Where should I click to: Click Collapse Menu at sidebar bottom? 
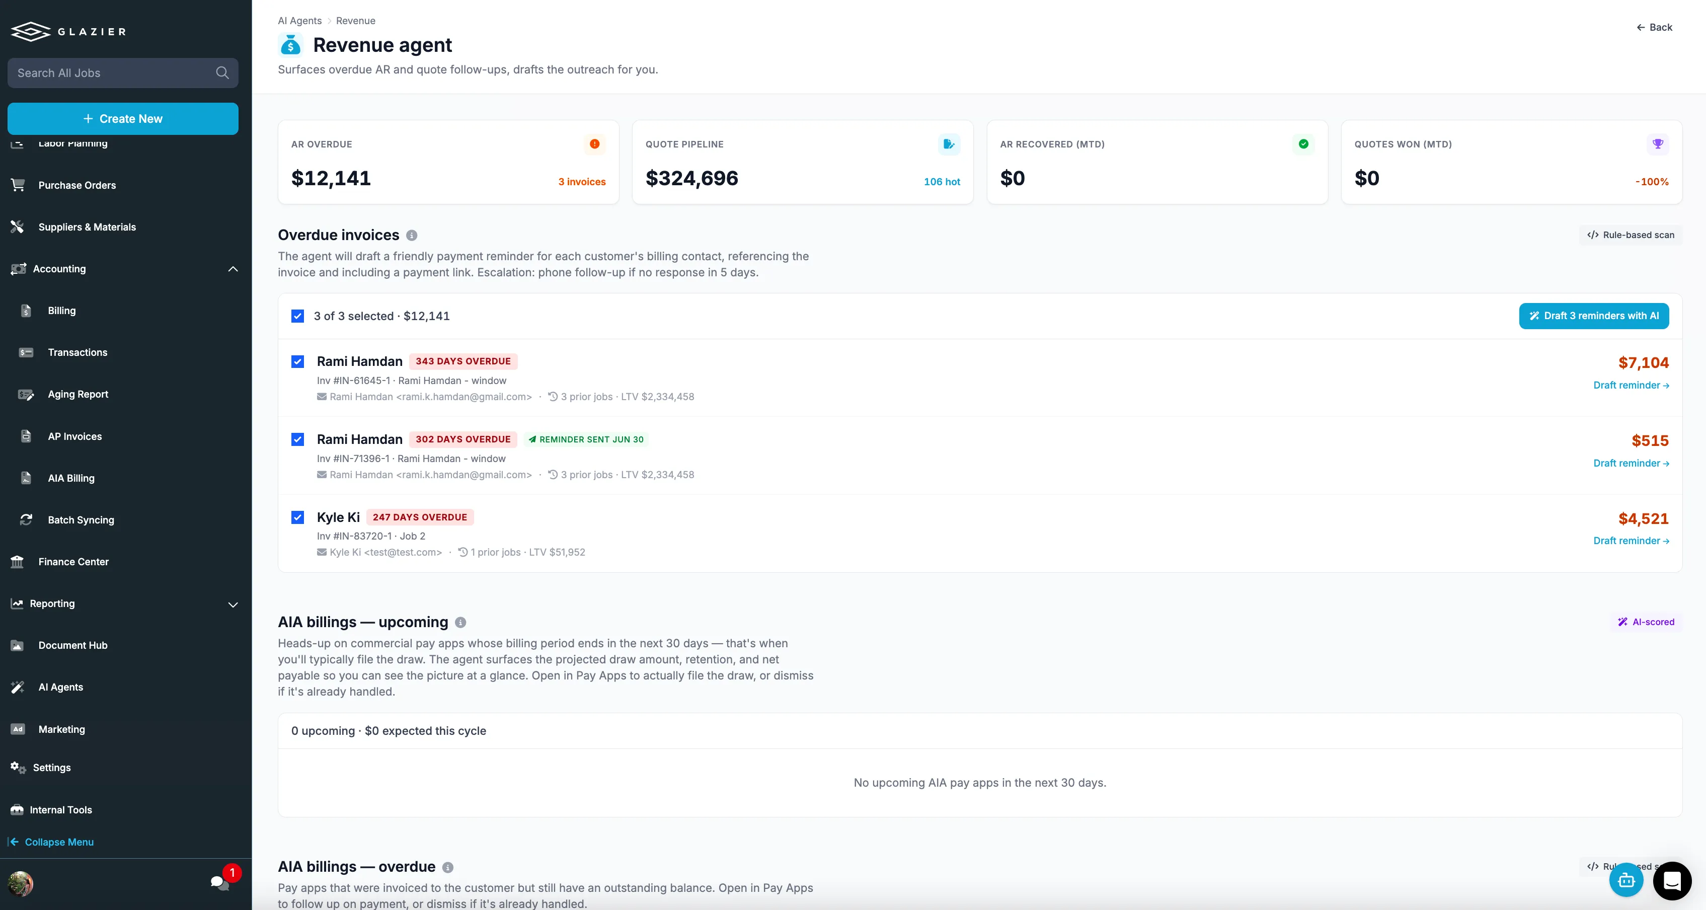pos(50,842)
